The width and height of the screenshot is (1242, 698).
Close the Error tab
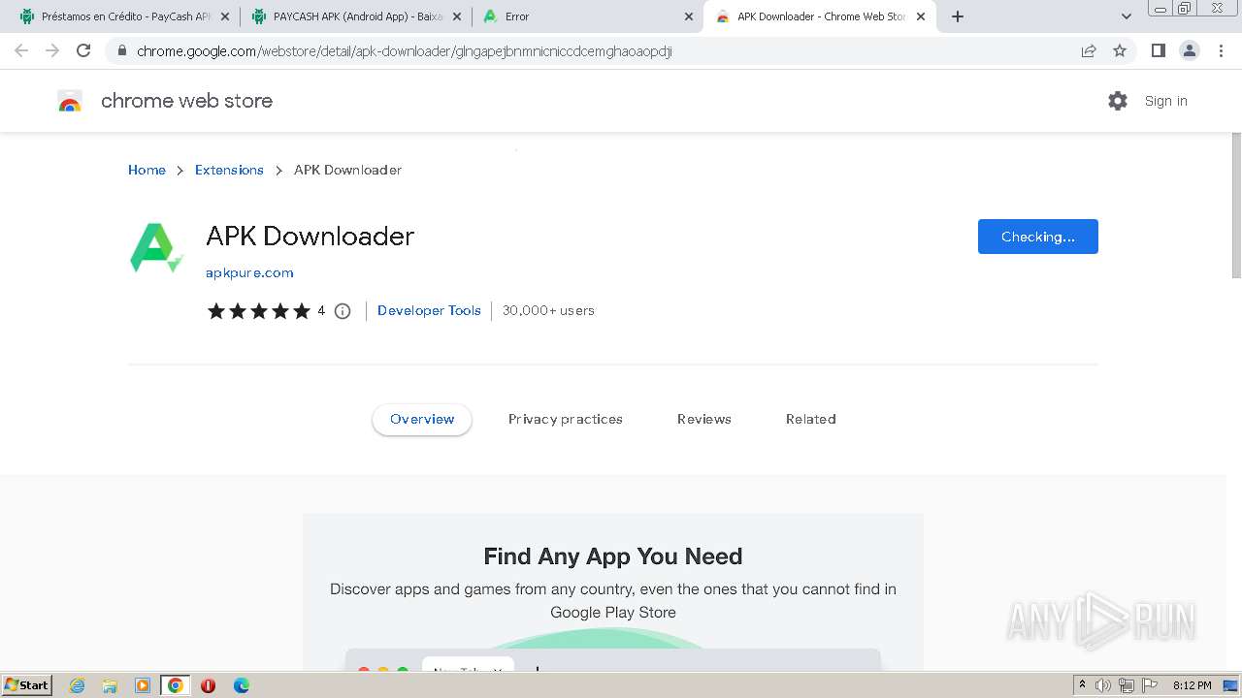pos(689,16)
